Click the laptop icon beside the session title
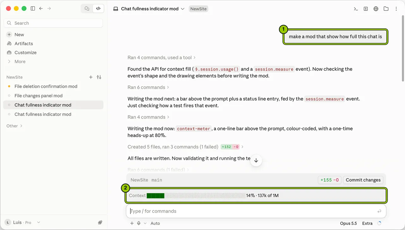The image size is (405, 230). [116, 9]
